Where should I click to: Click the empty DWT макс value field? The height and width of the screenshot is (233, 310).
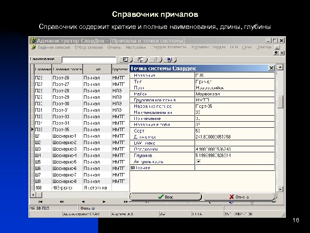pos(235,143)
